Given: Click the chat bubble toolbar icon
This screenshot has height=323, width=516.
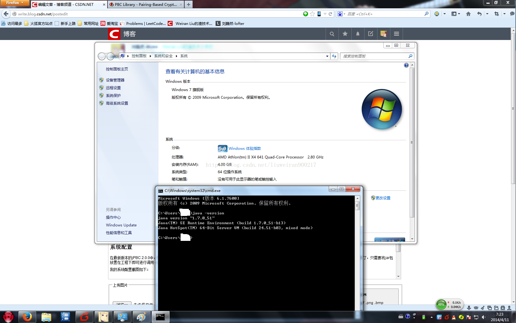Looking at the screenshot, I should coord(512,14).
